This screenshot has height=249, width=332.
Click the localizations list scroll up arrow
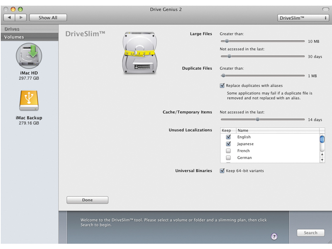(x=322, y=154)
